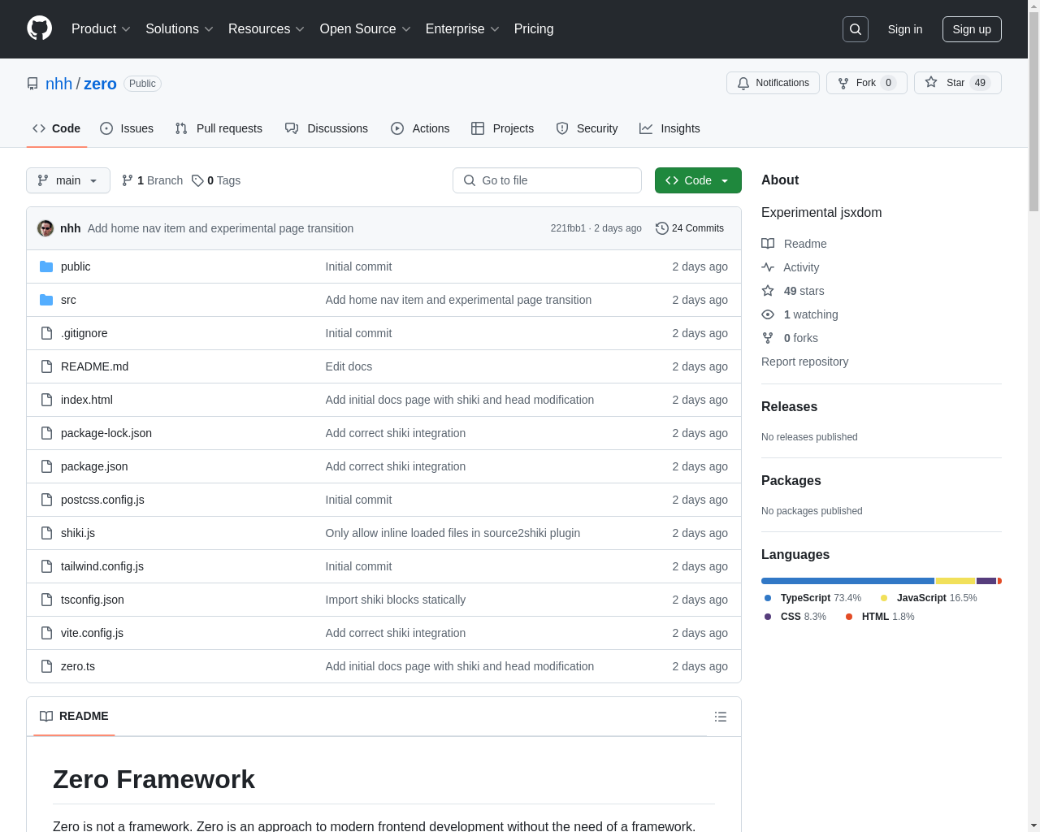Click 'Only allow inline loaded files' commit message
Screen dimensions: 1040x832
453,533
